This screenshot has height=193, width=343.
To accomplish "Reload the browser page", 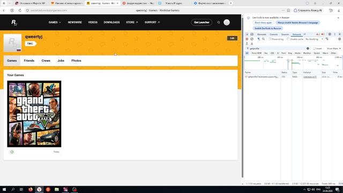I will coord(20,10).
